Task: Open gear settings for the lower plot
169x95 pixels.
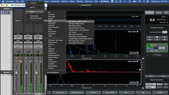Action: tap(143, 88)
